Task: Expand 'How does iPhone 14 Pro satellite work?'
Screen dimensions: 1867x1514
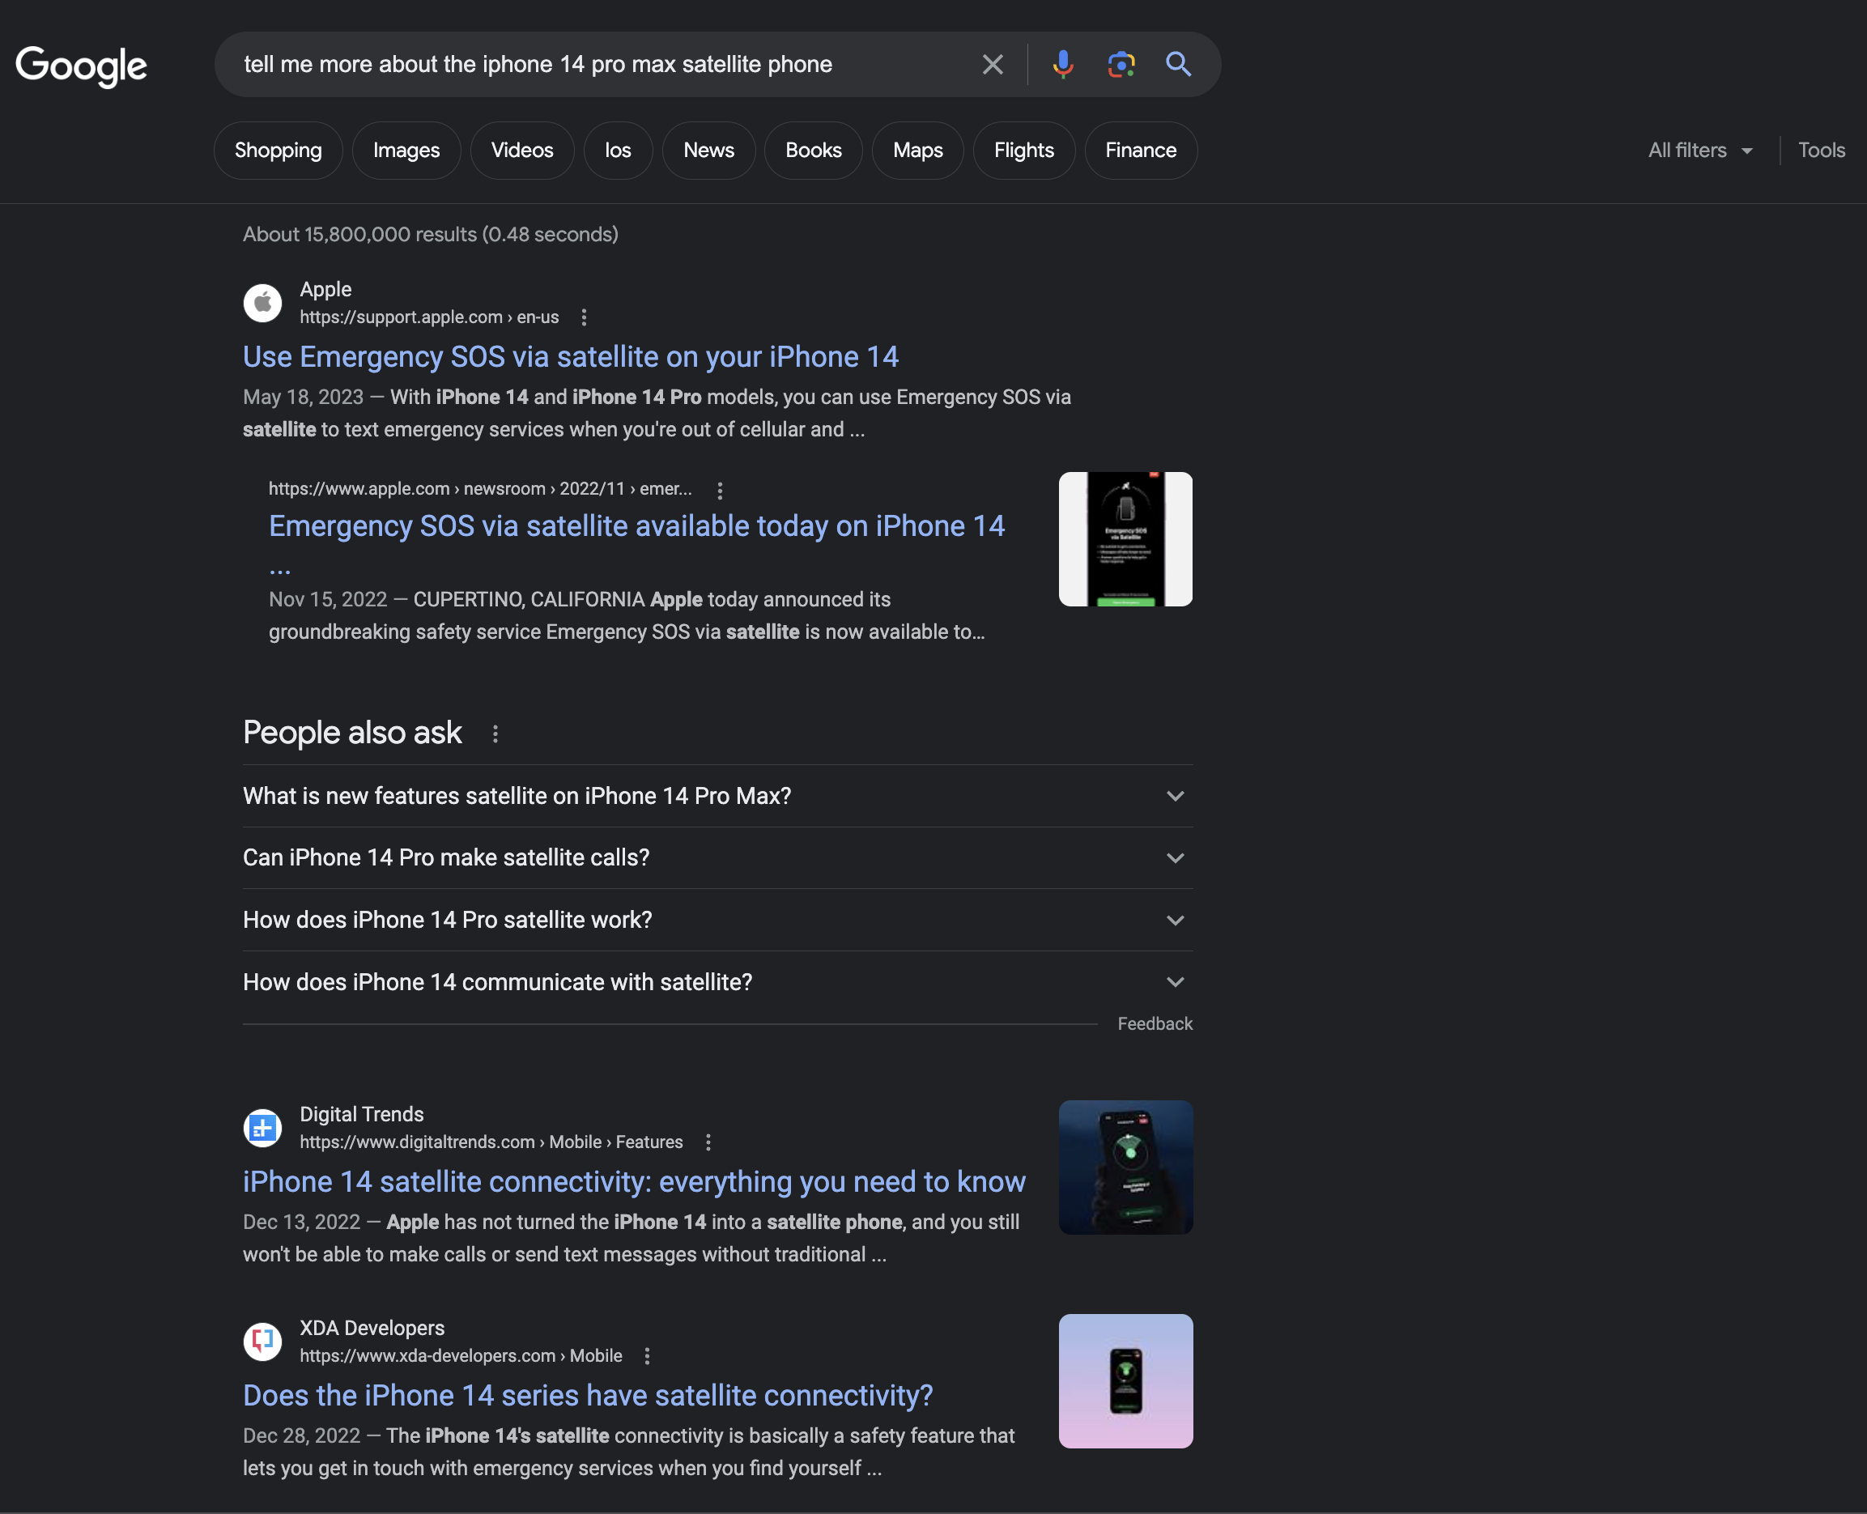Action: point(1176,919)
